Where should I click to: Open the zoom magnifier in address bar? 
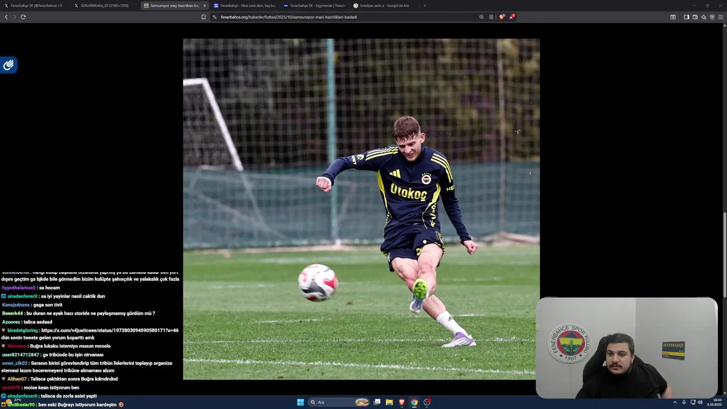pyautogui.click(x=482, y=17)
